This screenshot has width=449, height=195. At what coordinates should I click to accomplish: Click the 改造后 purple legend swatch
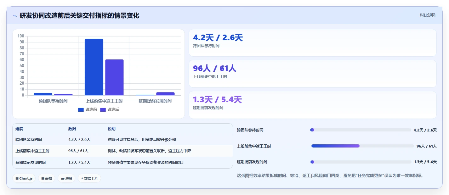pos(103,109)
